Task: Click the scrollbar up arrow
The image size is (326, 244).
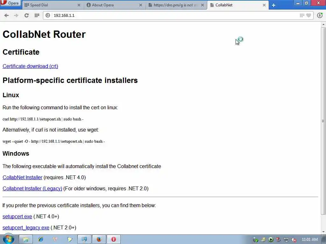Action: (x=323, y=24)
